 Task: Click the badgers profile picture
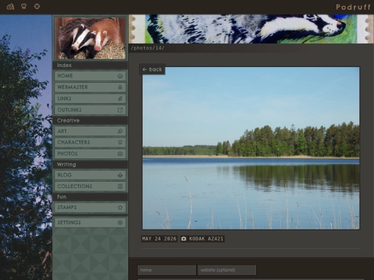pos(90,38)
